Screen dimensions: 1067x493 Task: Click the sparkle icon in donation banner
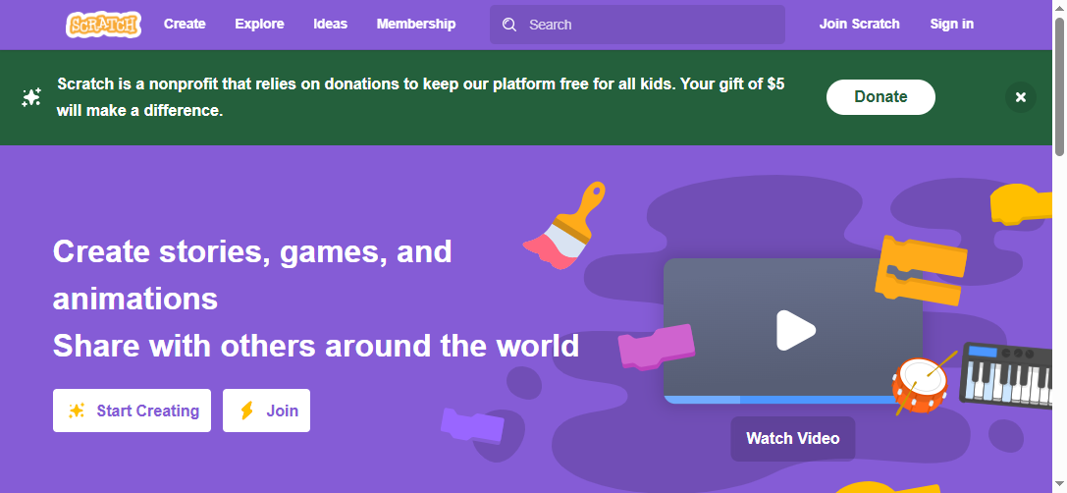pyautogui.click(x=31, y=97)
